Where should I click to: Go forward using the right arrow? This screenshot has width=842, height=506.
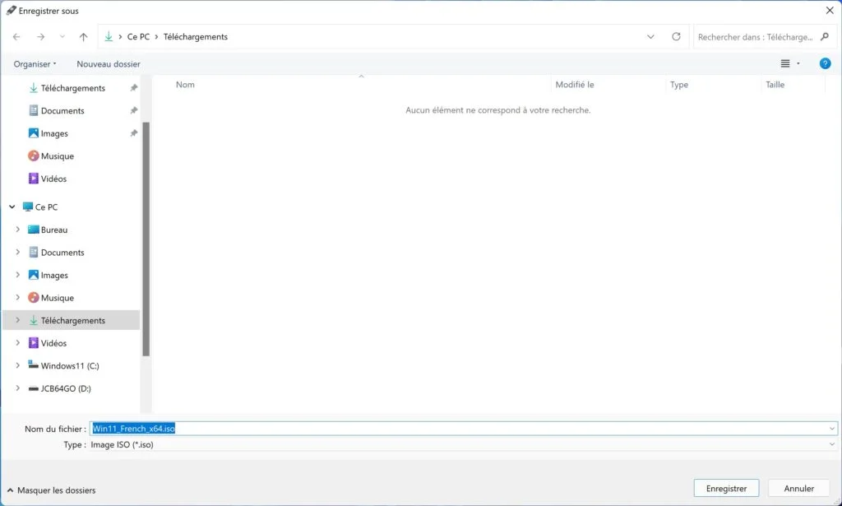click(41, 36)
